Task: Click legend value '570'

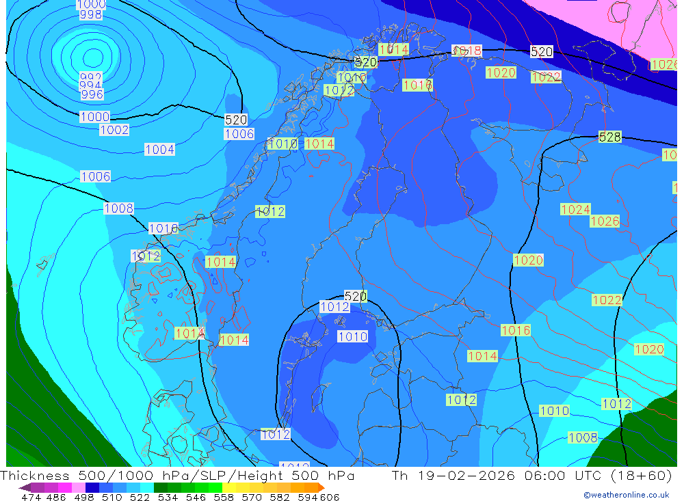Action: pyautogui.click(x=251, y=498)
